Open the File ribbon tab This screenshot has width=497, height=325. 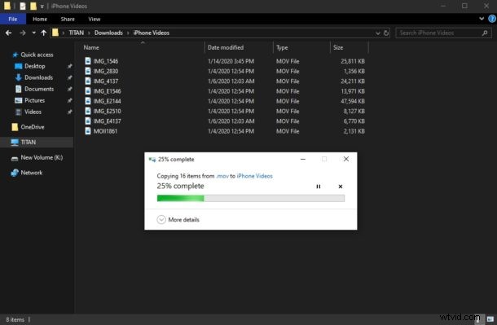(13, 19)
